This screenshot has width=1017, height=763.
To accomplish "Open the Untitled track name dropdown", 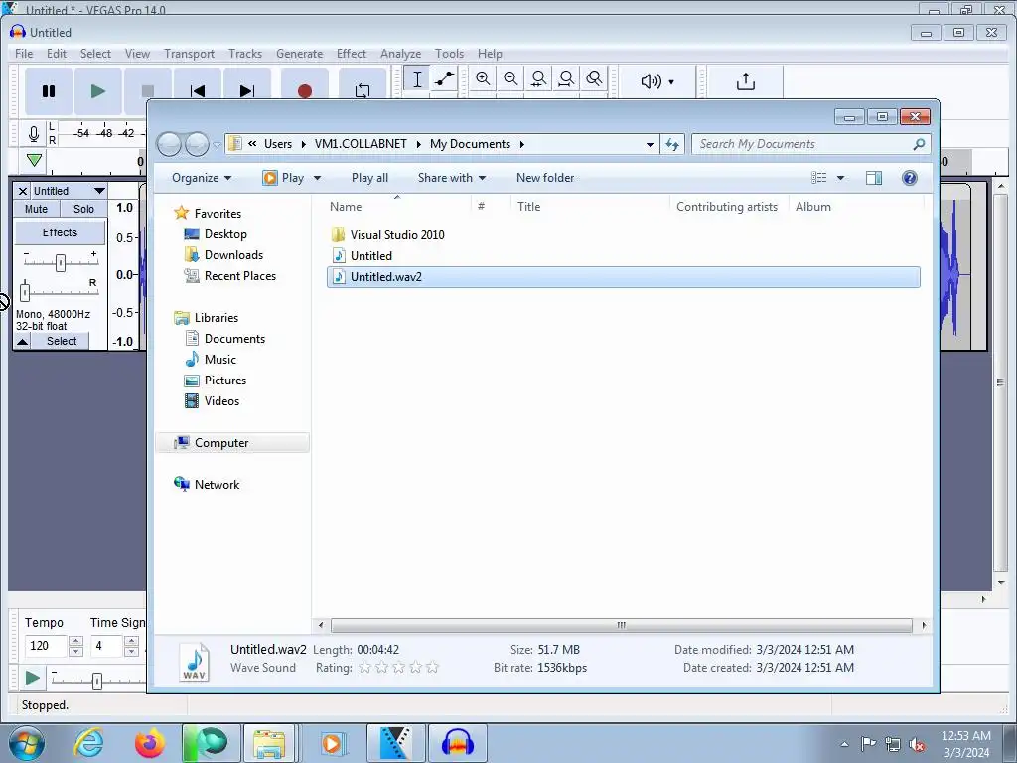I will point(69,191).
